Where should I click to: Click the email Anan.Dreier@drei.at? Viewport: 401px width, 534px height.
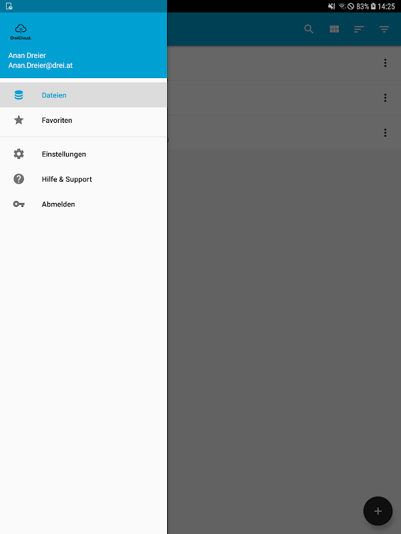[x=40, y=65]
